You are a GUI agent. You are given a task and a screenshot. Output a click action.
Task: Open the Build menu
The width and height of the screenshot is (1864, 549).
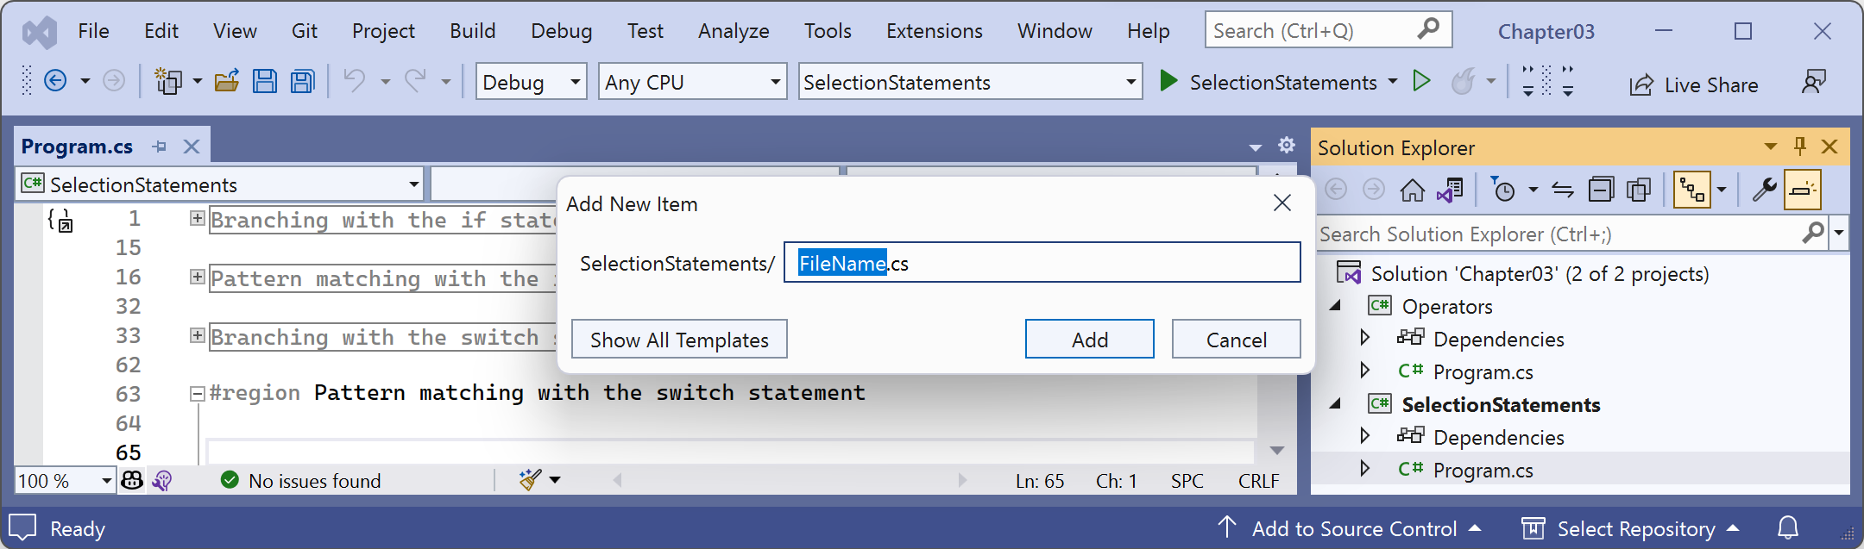473,31
